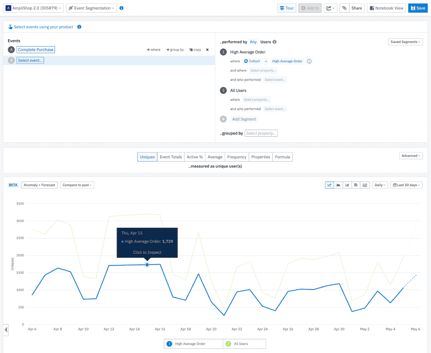Click the copy link chain icon
This screenshot has width=431, height=353.
(344, 8)
